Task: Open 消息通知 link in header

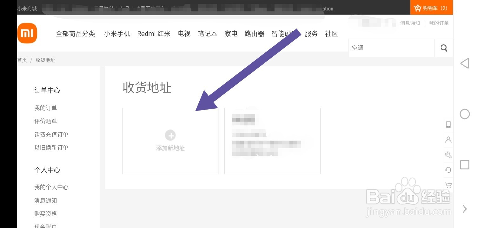Action: click(x=410, y=23)
